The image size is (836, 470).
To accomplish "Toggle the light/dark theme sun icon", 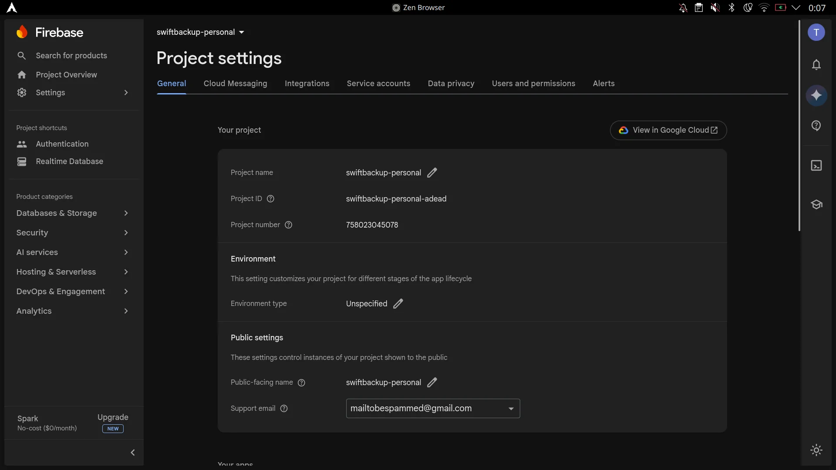I will 816,450.
